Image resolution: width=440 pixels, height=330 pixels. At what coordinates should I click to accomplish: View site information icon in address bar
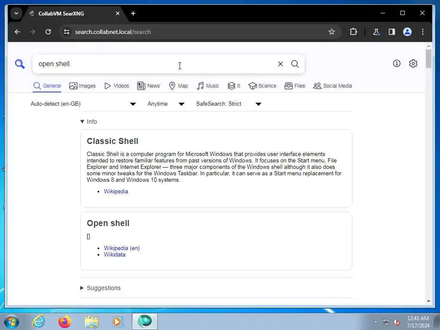tap(67, 32)
